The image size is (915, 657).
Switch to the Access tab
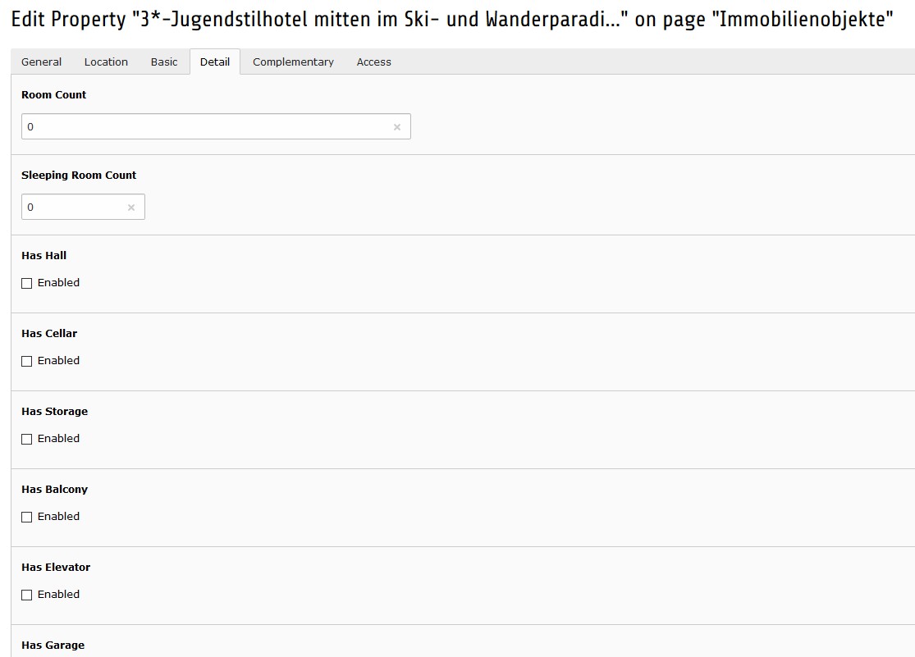[374, 62]
